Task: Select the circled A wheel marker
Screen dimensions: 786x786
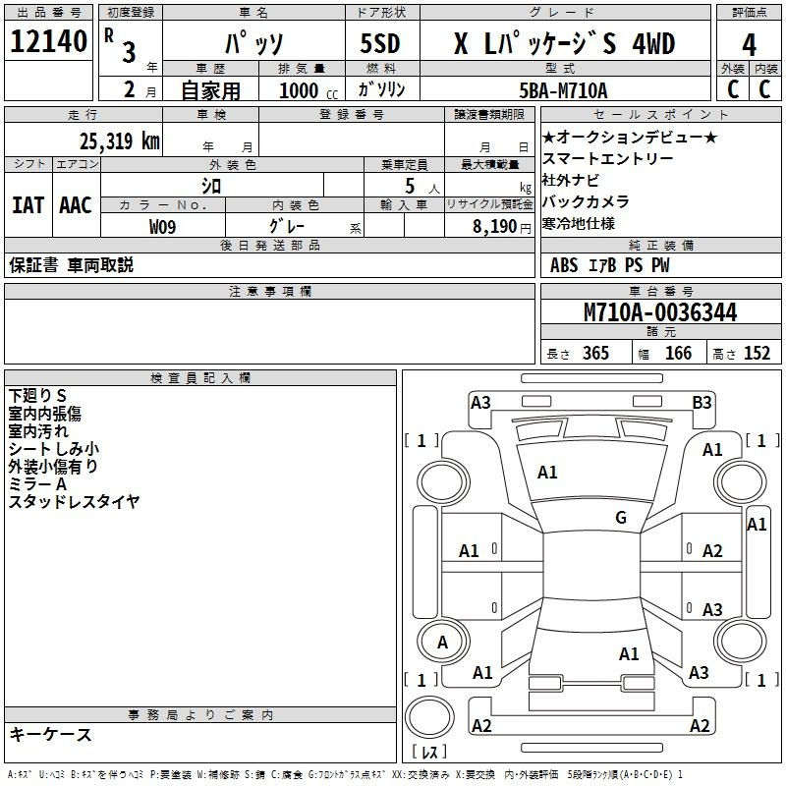Action: (442, 643)
